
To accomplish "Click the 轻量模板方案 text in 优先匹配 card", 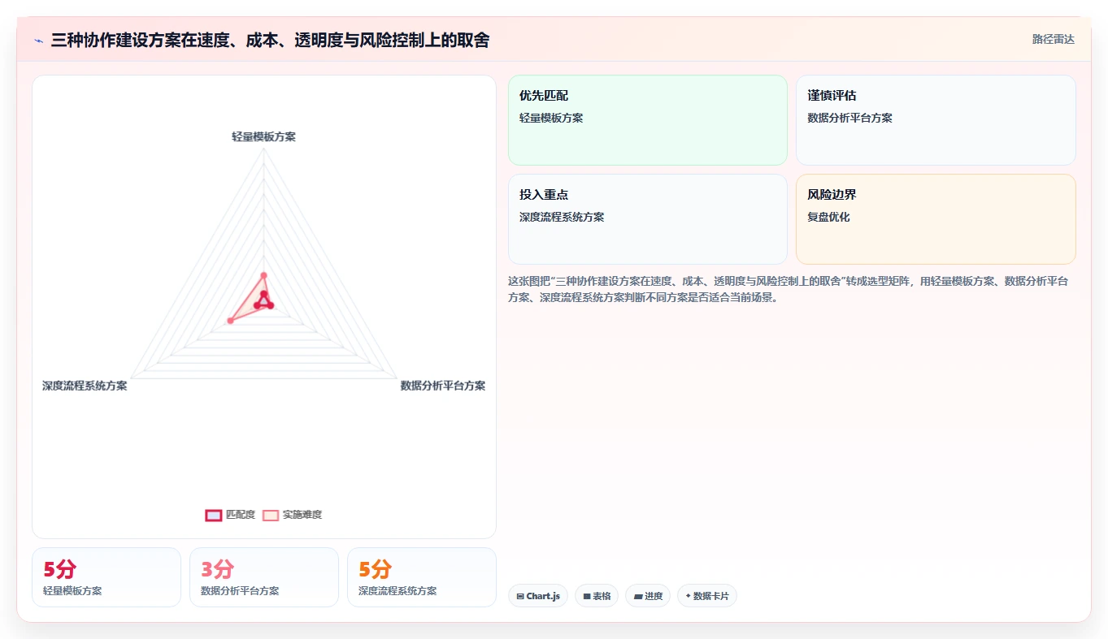I will tap(551, 118).
